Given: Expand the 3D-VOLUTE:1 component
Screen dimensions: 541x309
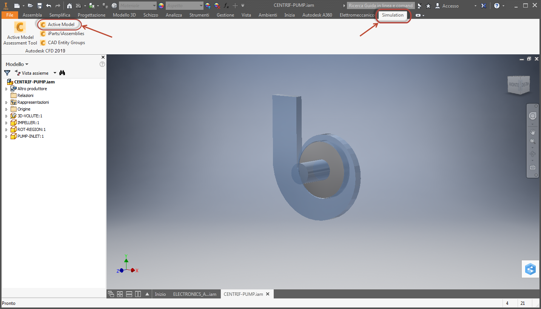Looking at the screenshot, I should [x=6, y=116].
